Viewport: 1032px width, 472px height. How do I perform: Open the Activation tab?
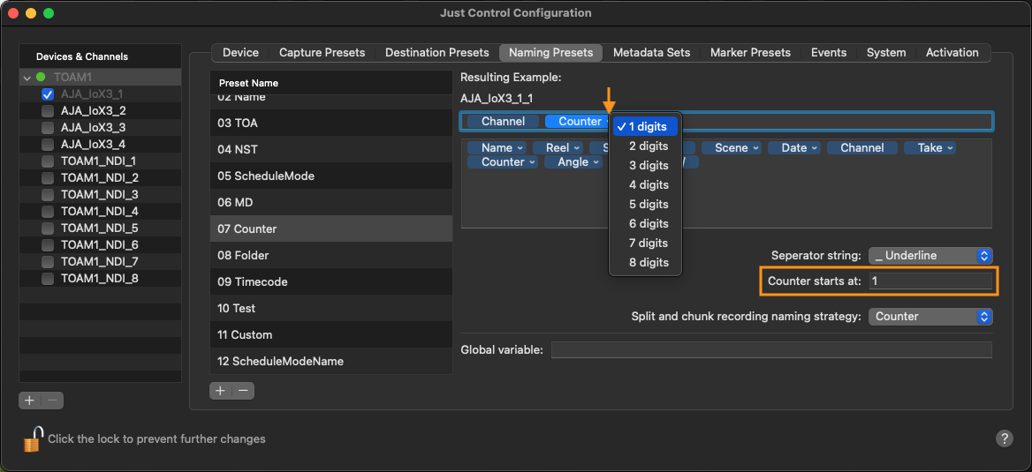[x=952, y=53]
